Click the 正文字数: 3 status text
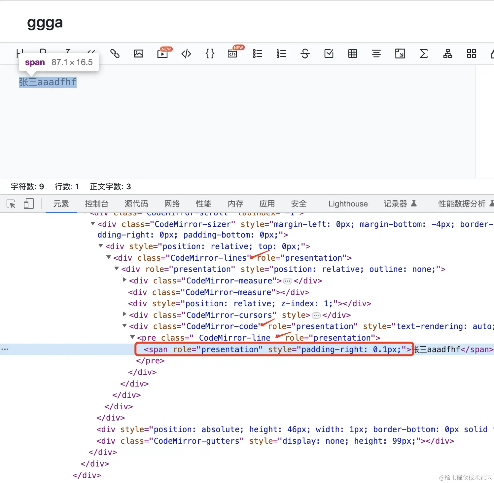This screenshot has width=494, height=483. click(x=111, y=187)
